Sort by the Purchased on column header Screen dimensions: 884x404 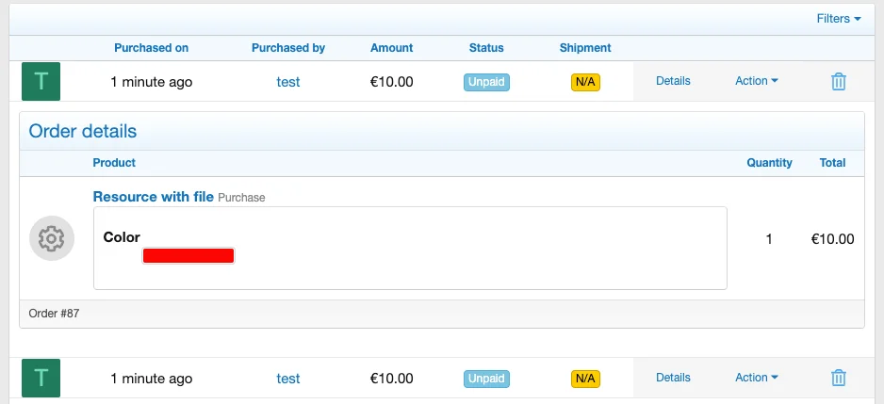152,48
